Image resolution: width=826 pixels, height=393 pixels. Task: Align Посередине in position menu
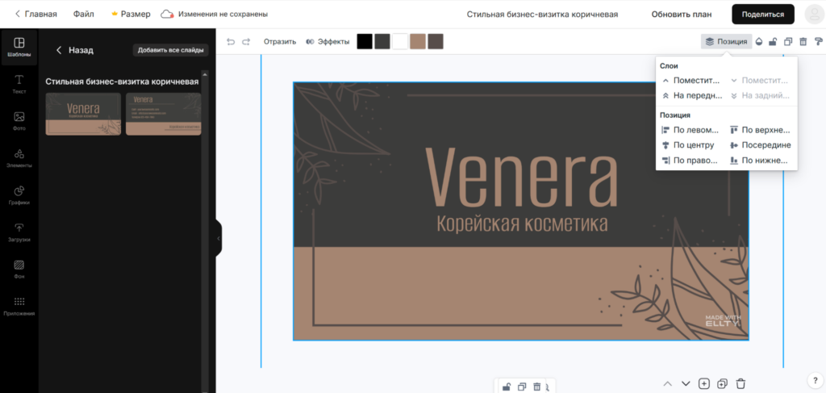[x=760, y=145]
